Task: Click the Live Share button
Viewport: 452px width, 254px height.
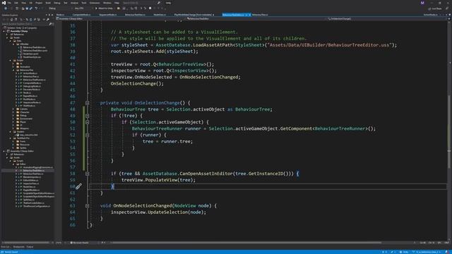Action: point(435,8)
